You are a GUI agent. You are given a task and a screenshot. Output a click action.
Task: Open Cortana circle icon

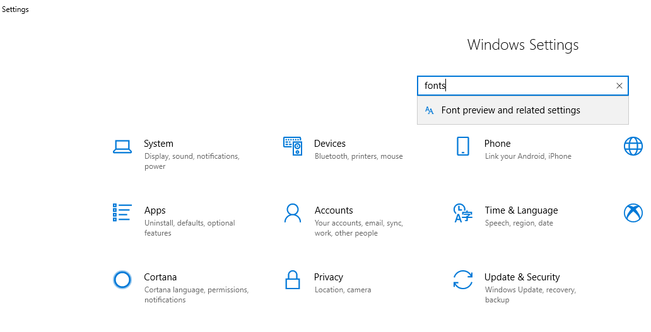point(122,280)
